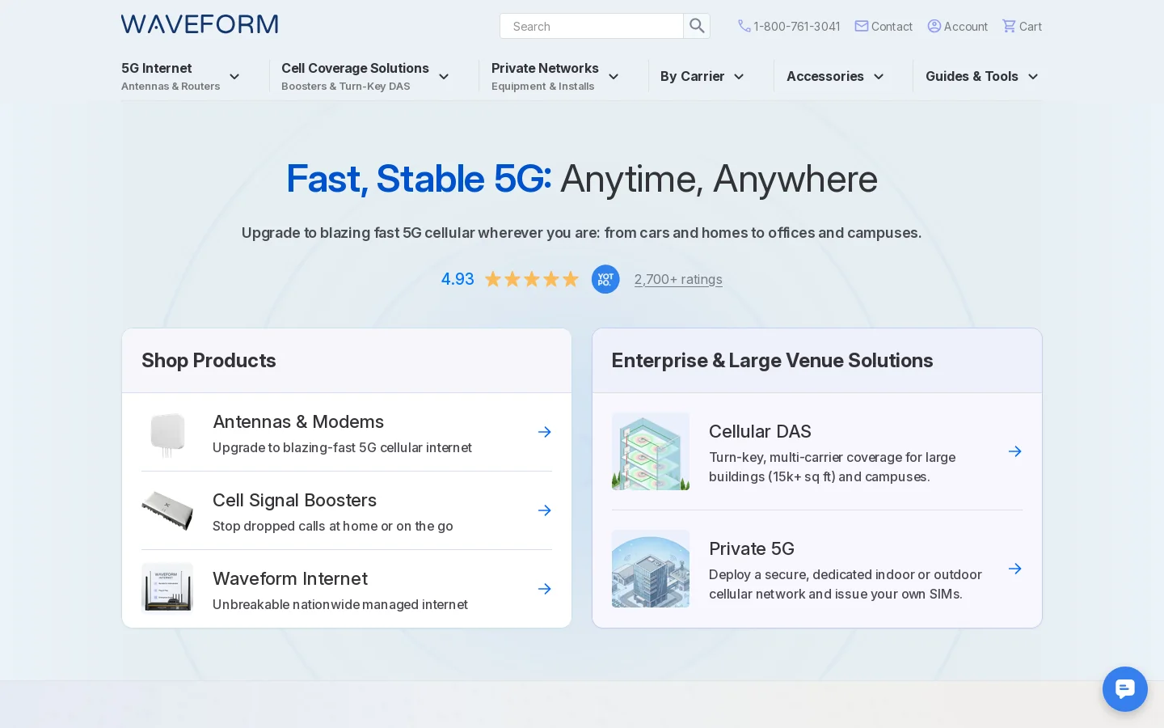The width and height of the screenshot is (1164, 728).
Task: Click the five-star rating icons
Action: [532, 279]
